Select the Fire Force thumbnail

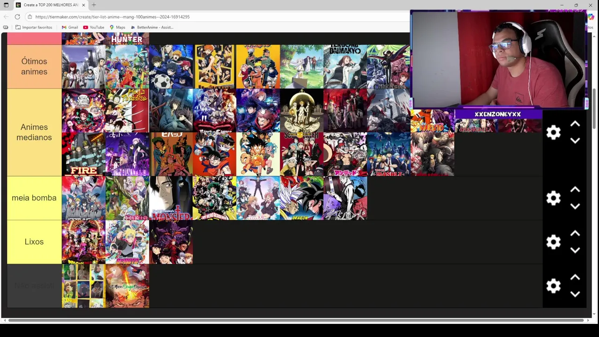[x=83, y=154]
